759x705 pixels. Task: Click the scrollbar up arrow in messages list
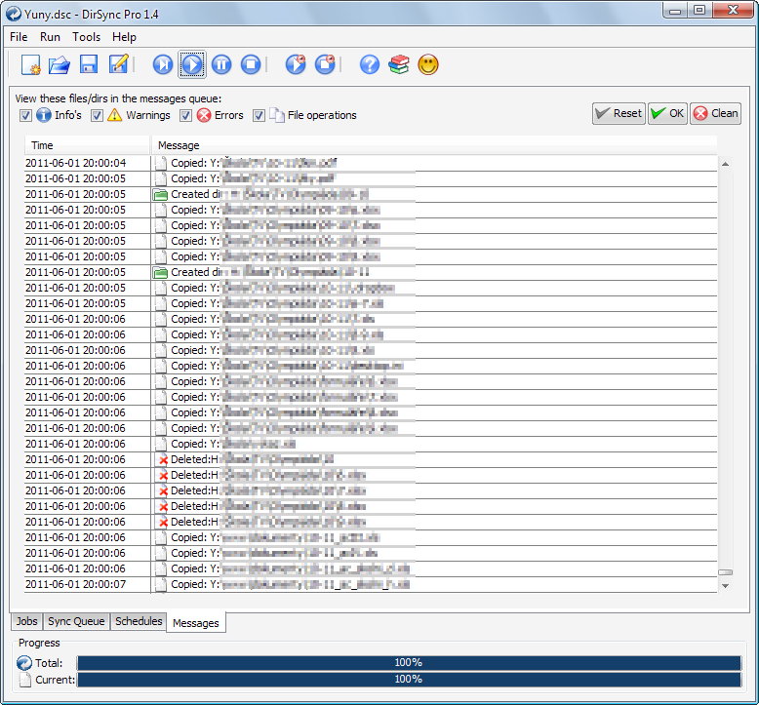pos(725,164)
